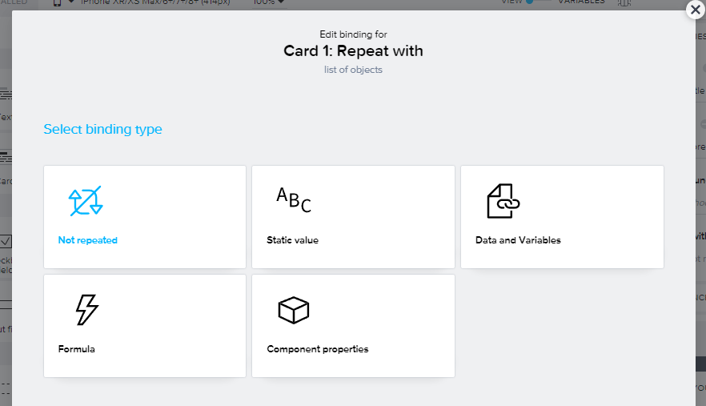Select the "Formula" binding label
The width and height of the screenshot is (706, 406).
(x=77, y=349)
